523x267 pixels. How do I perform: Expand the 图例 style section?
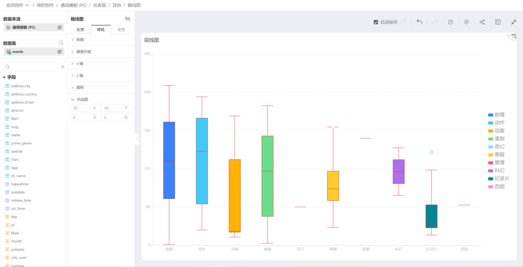pyautogui.click(x=80, y=88)
